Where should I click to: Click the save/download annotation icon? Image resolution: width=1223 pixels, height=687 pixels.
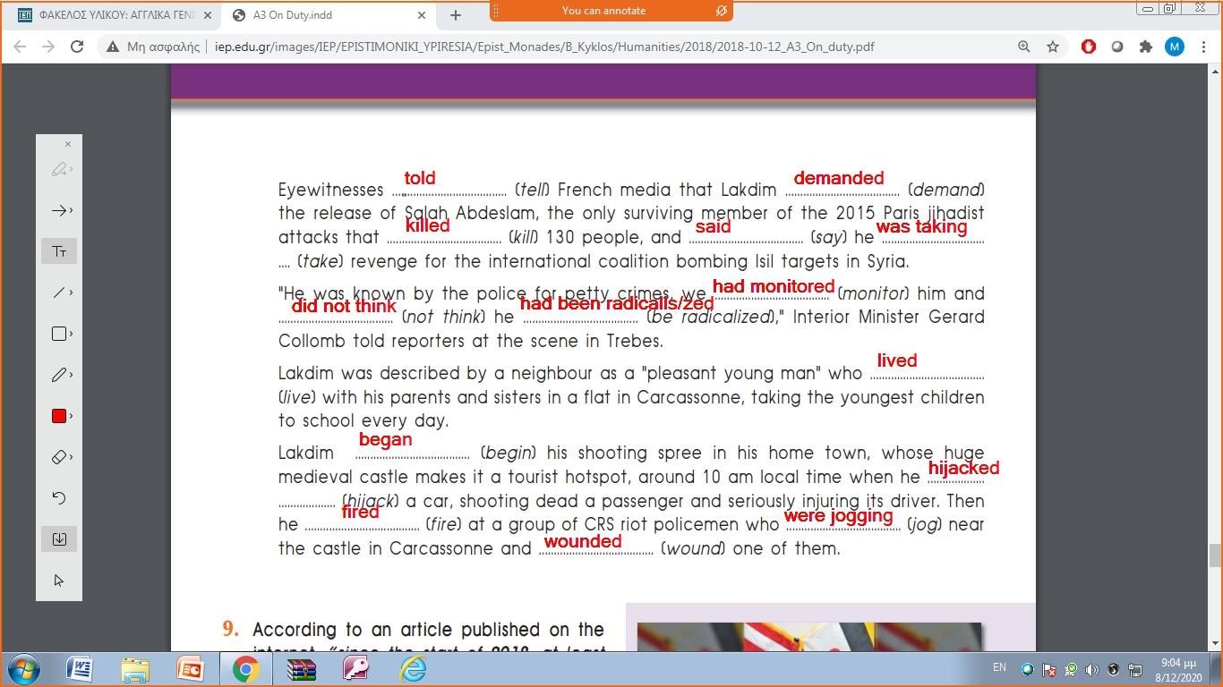[x=59, y=539]
